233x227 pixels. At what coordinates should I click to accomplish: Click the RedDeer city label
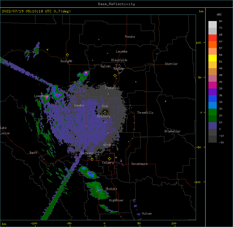click(x=119, y=69)
